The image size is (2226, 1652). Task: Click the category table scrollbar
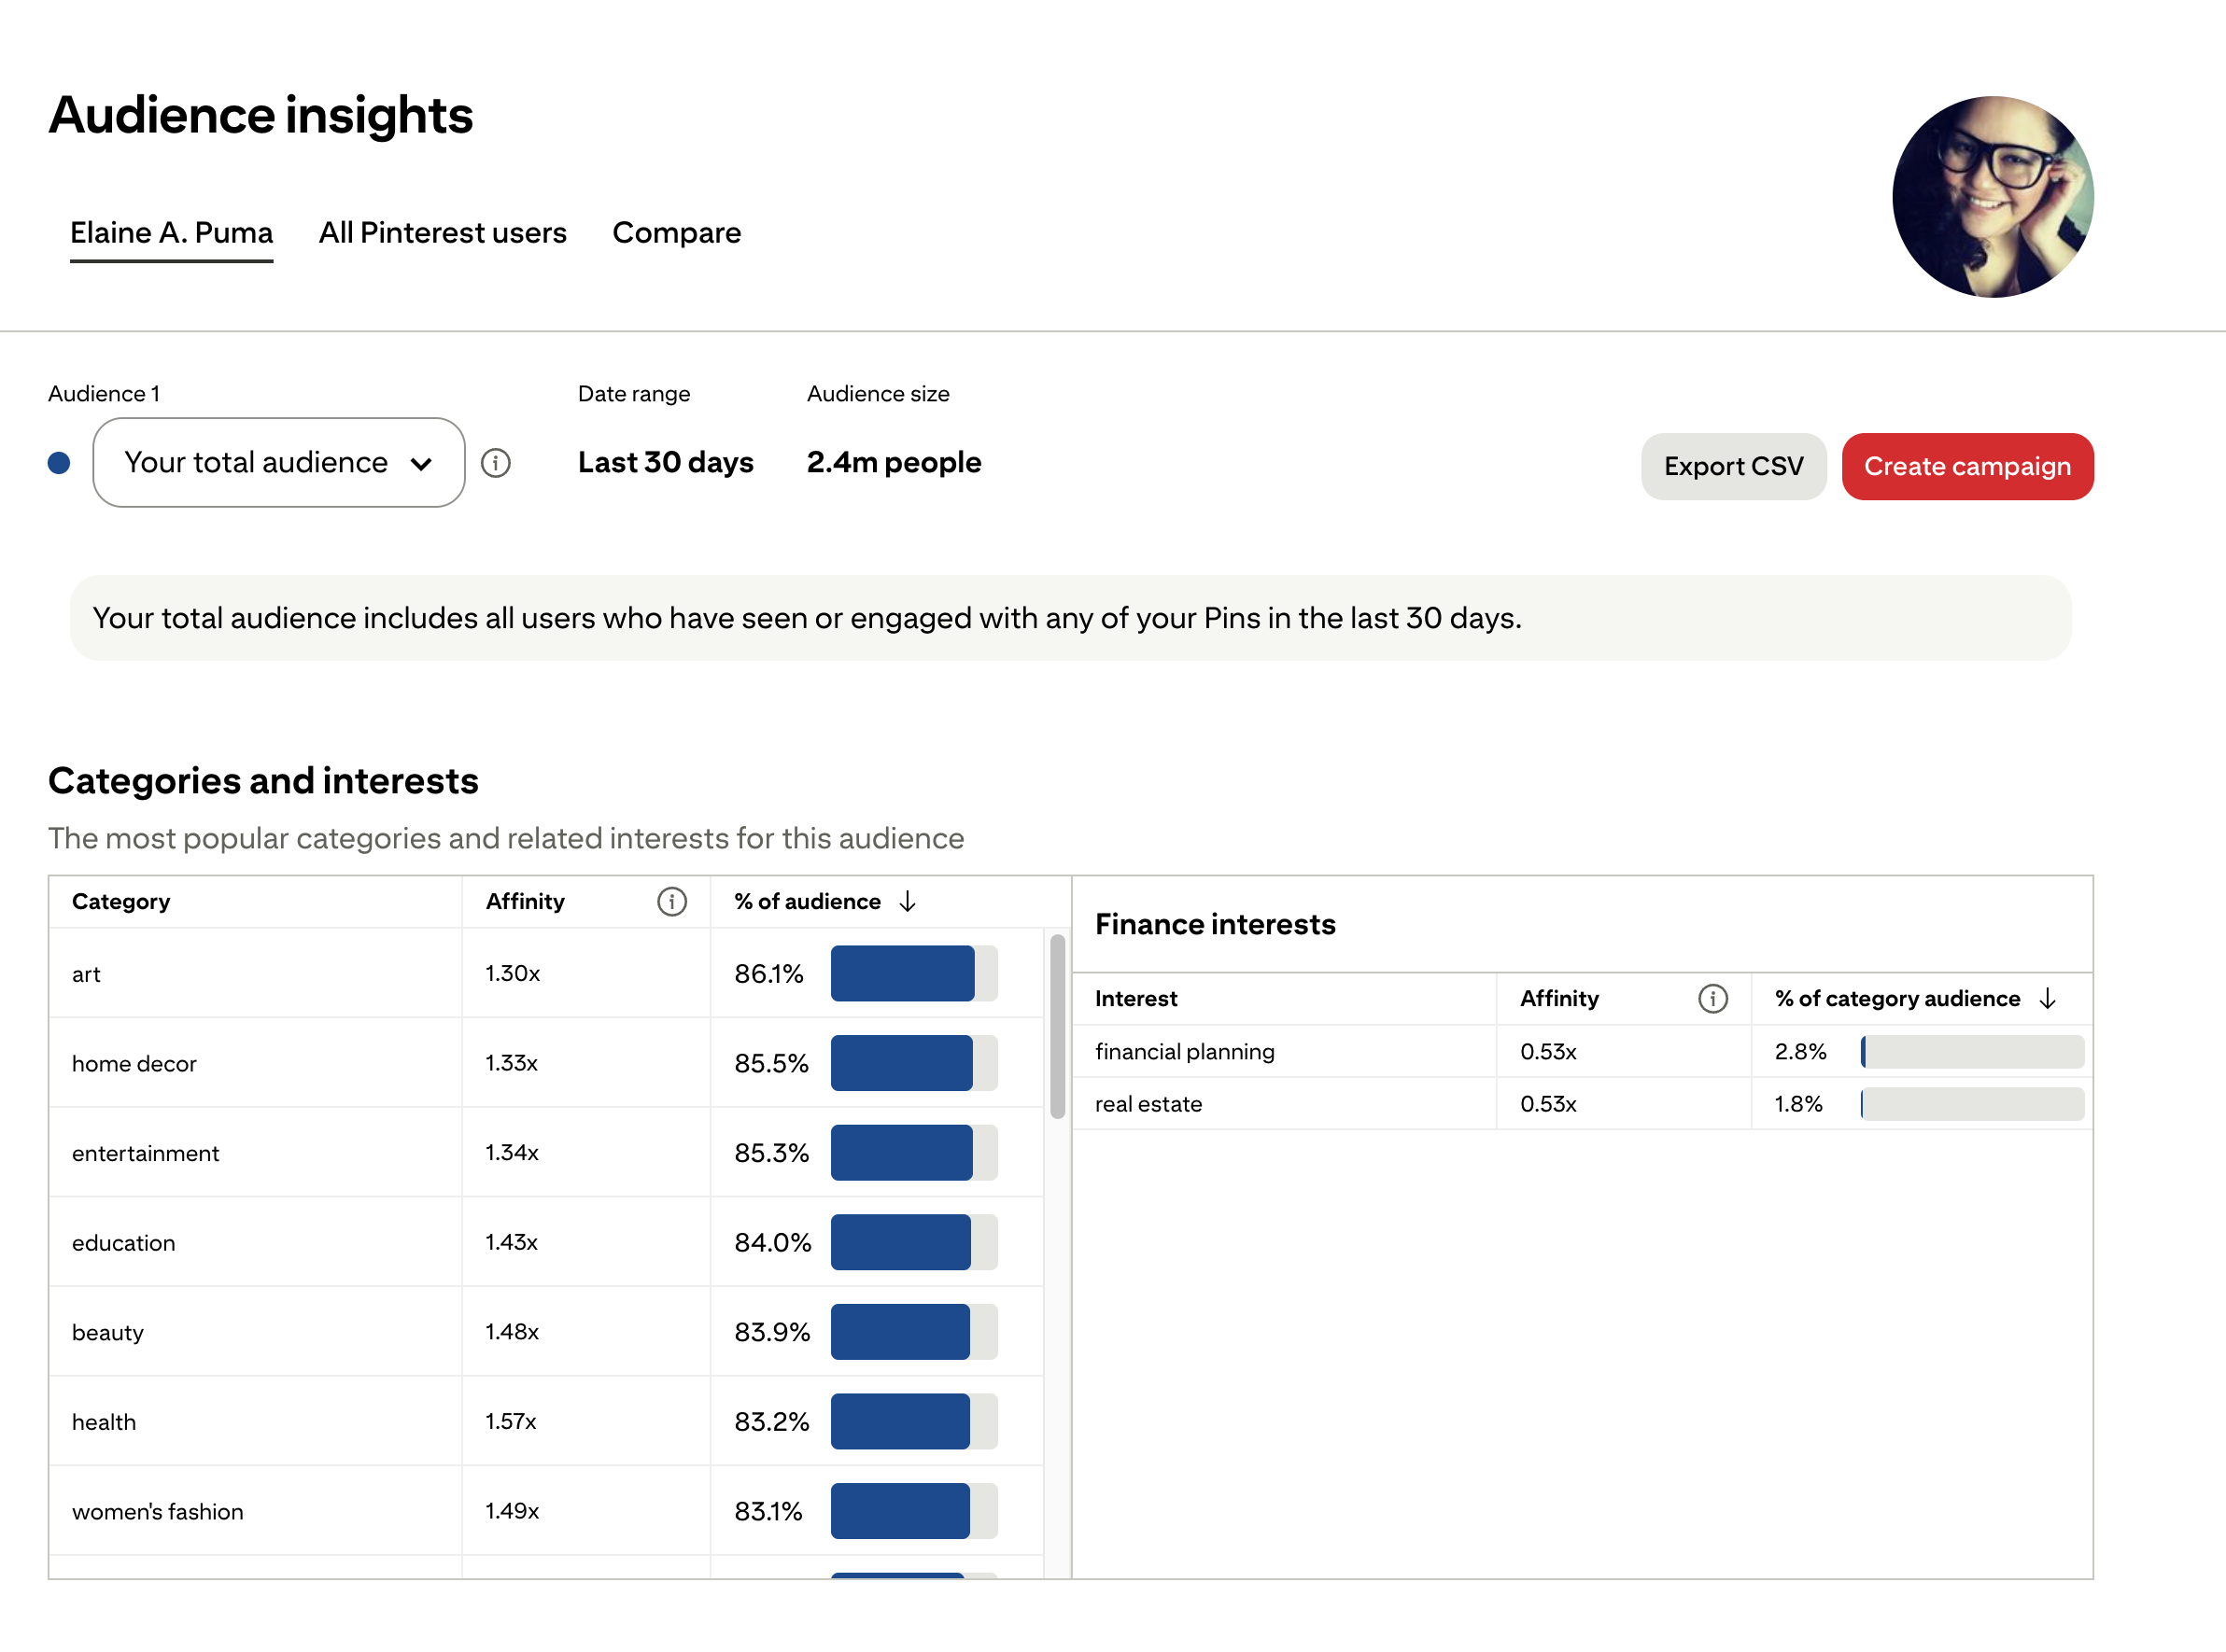click(1058, 1026)
